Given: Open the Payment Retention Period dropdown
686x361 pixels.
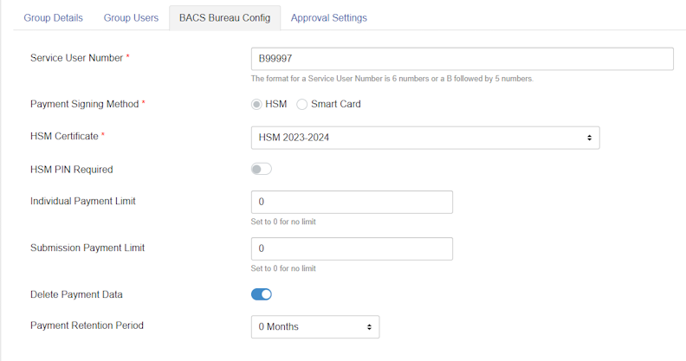Looking at the screenshot, I should pos(315,327).
